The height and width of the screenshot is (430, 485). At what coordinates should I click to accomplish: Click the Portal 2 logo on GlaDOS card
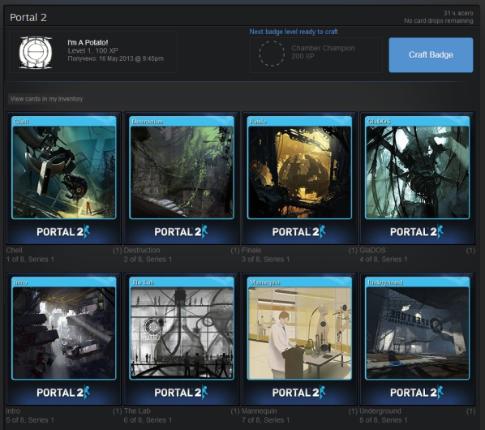417,231
